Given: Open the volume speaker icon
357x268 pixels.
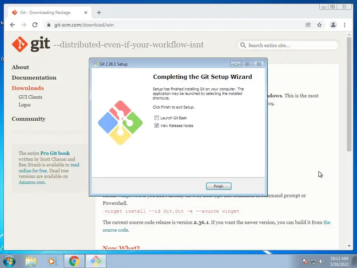Looking at the screenshot, I should (x=321, y=261).
